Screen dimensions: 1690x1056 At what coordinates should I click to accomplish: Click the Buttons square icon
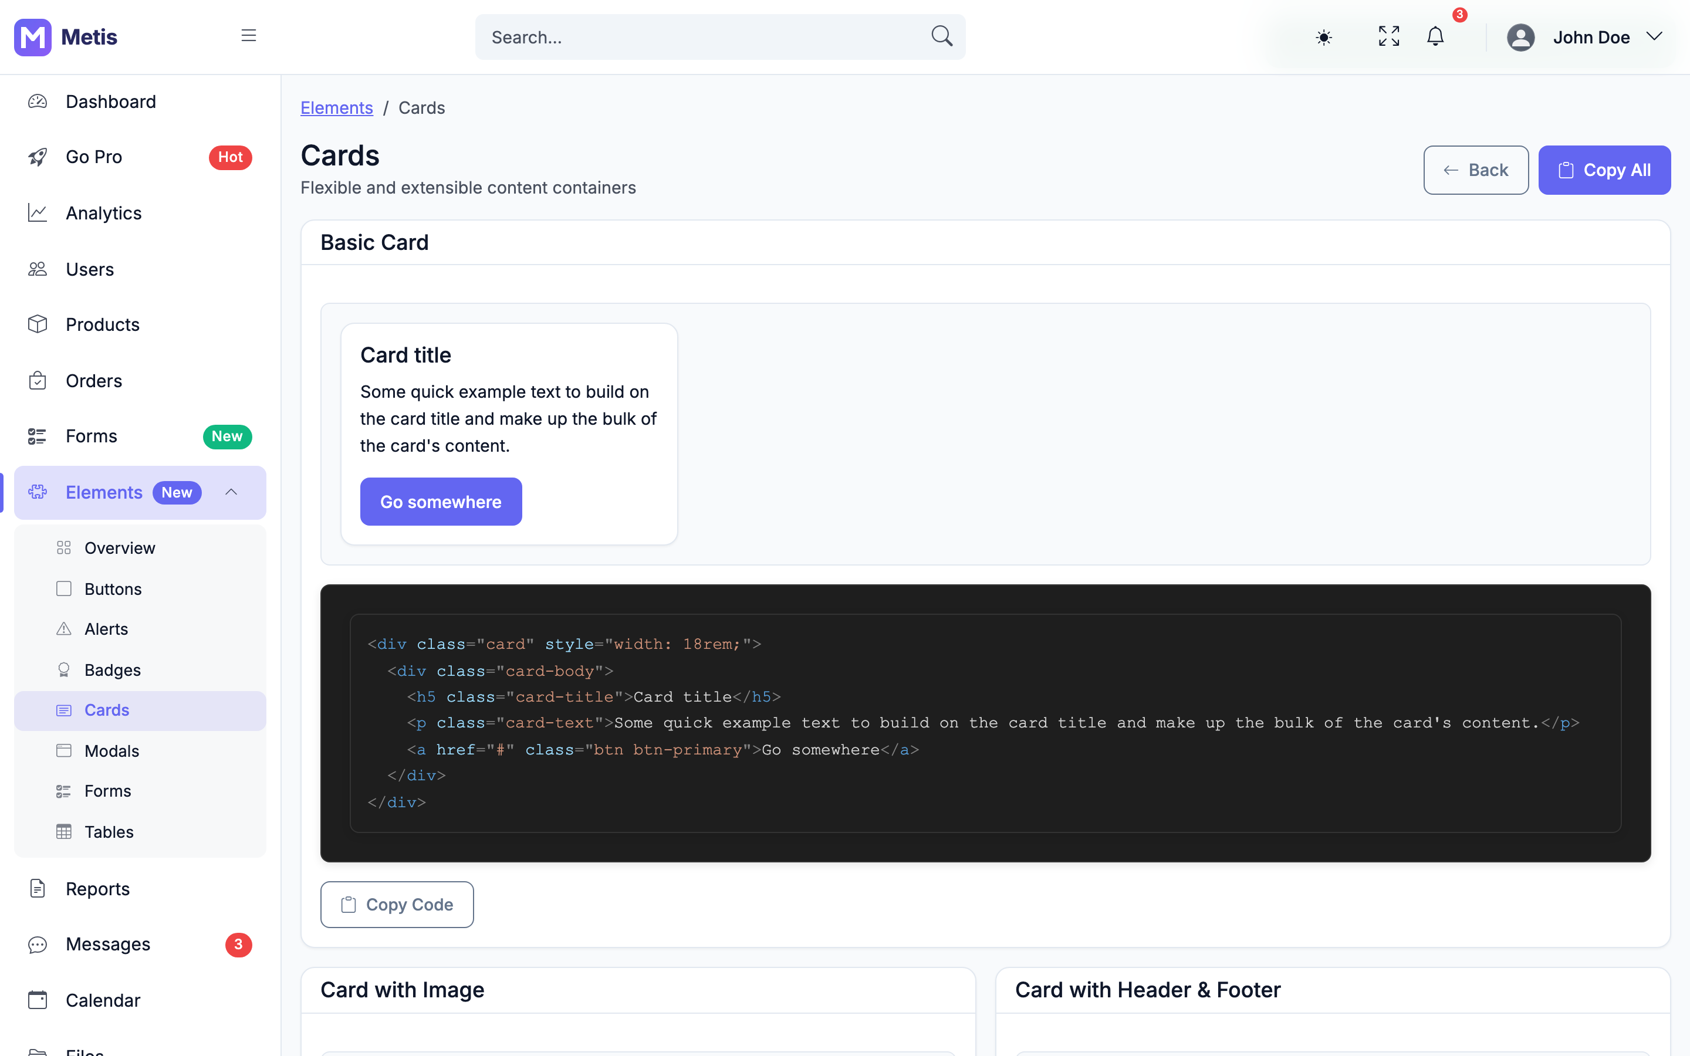(x=63, y=589)
